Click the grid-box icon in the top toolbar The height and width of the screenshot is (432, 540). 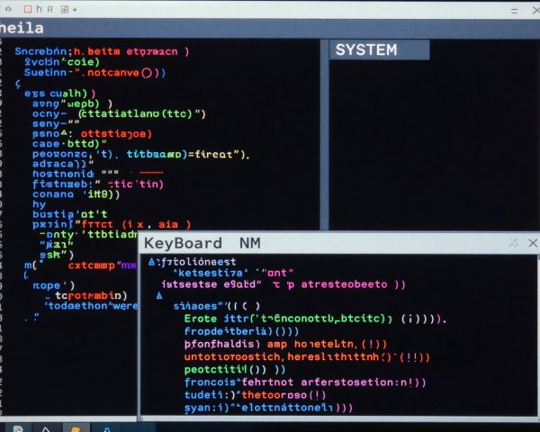click(x=65, y=9)
